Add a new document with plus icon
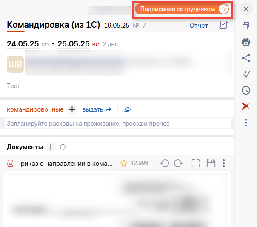This screenshot has height=227, width=257. point(51,147)
